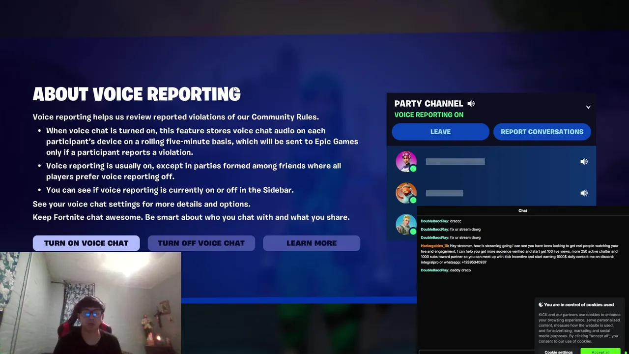Collapse the Party Channel panel chevron
Screen dimensions: 629x354
pos(588,107)
